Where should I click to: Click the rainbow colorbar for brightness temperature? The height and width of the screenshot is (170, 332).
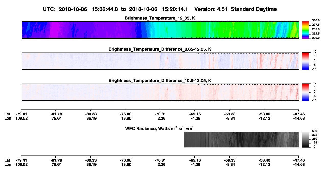pos(305,30)
